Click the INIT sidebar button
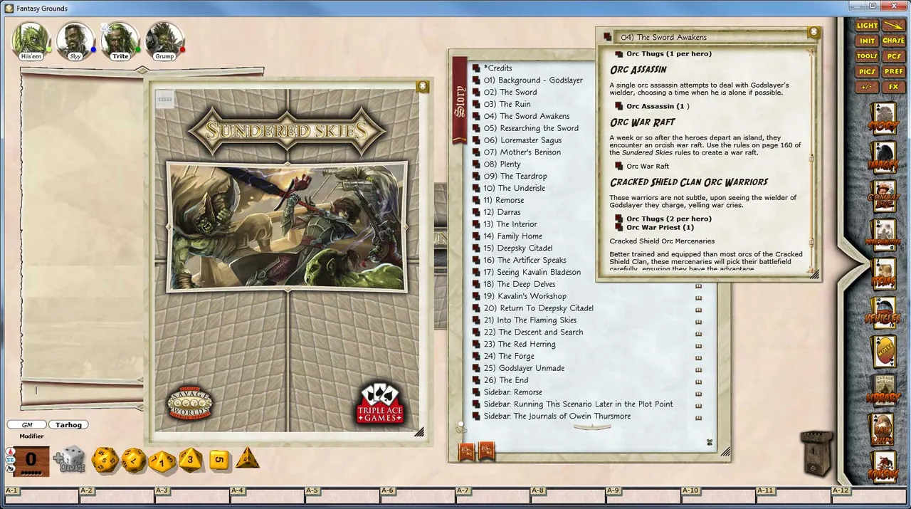Screen dimensions: 911x509 pyautogui.click(x=867, y=41)
